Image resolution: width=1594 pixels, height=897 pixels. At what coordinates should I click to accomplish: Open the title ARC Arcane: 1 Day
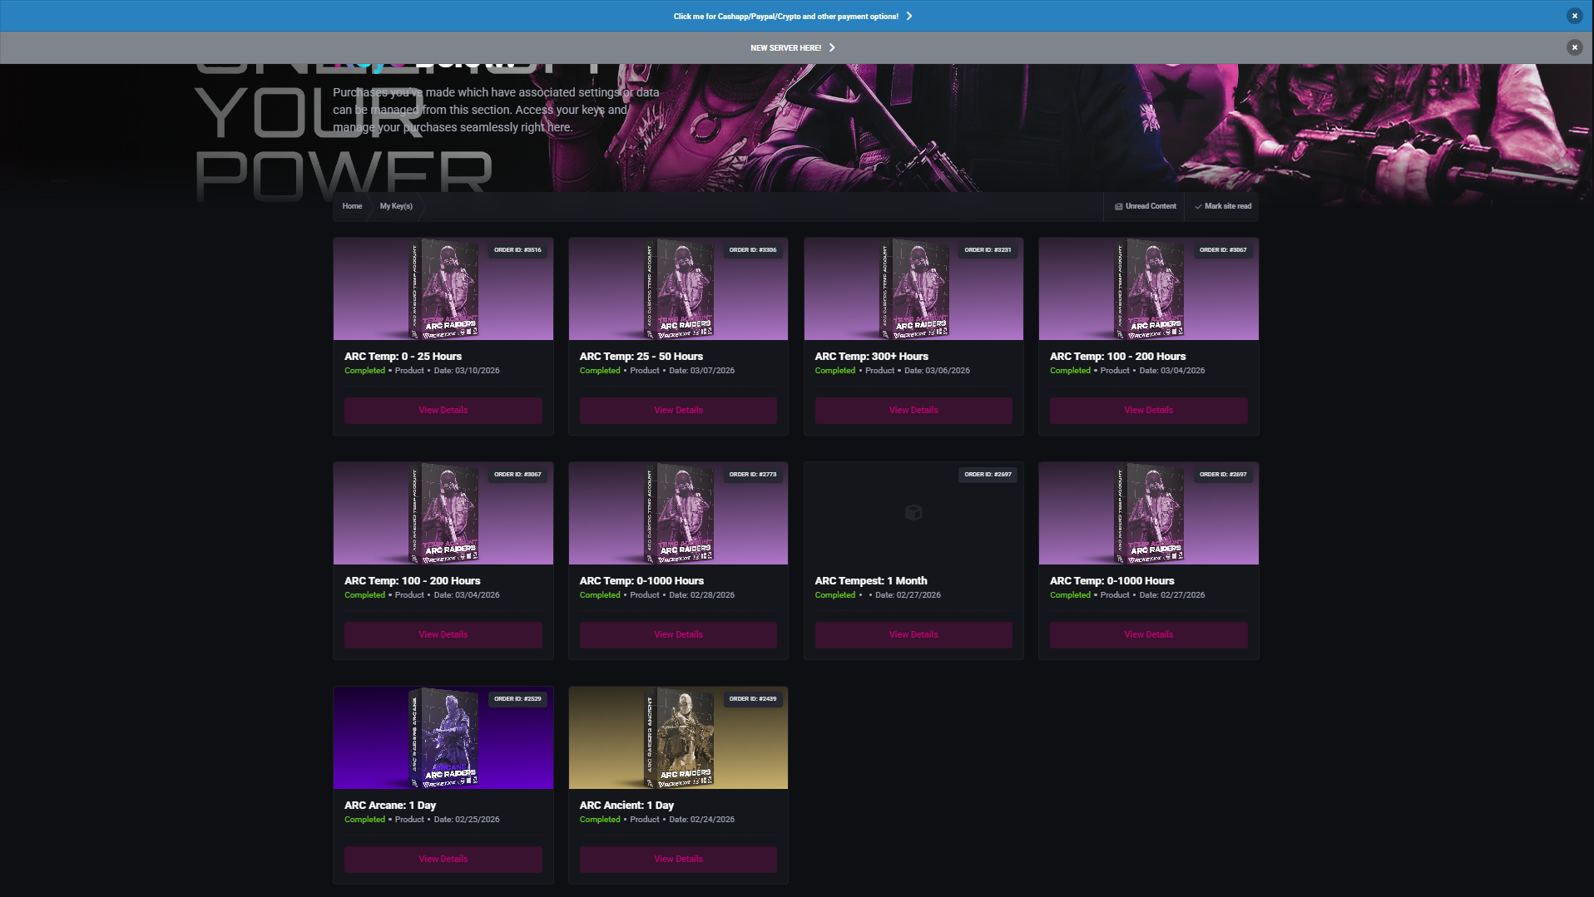[x=390, y=806]
